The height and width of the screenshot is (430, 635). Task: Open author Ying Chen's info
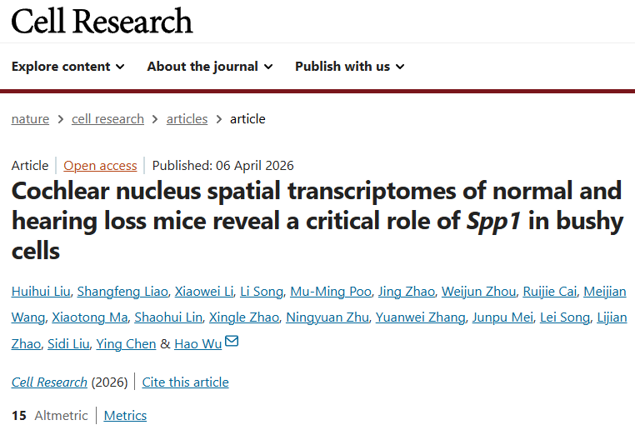pyautogui.click(x=126, y=343)
